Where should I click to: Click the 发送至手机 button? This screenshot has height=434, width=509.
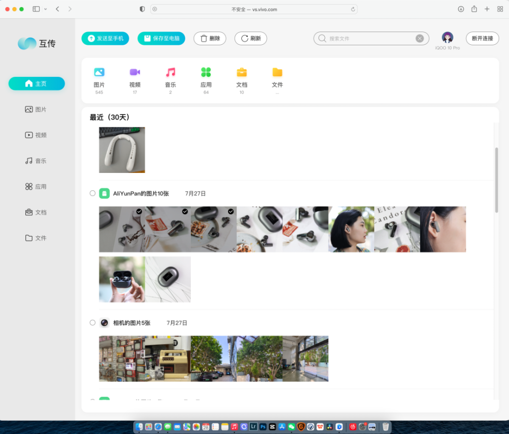click(x=105, y=39)
